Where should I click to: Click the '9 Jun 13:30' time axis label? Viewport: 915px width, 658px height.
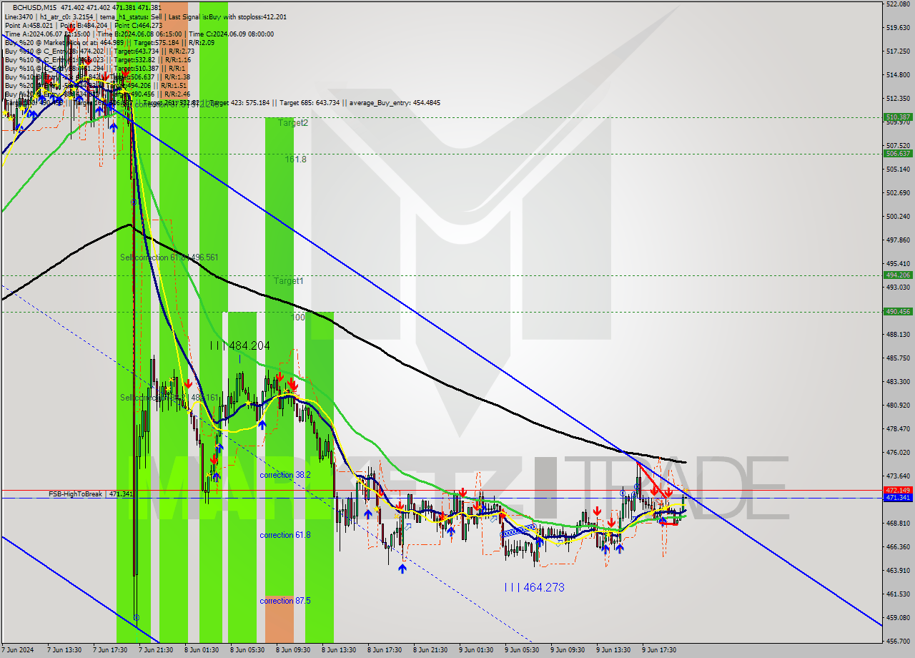pyautogui.click(x=613, y=650)
